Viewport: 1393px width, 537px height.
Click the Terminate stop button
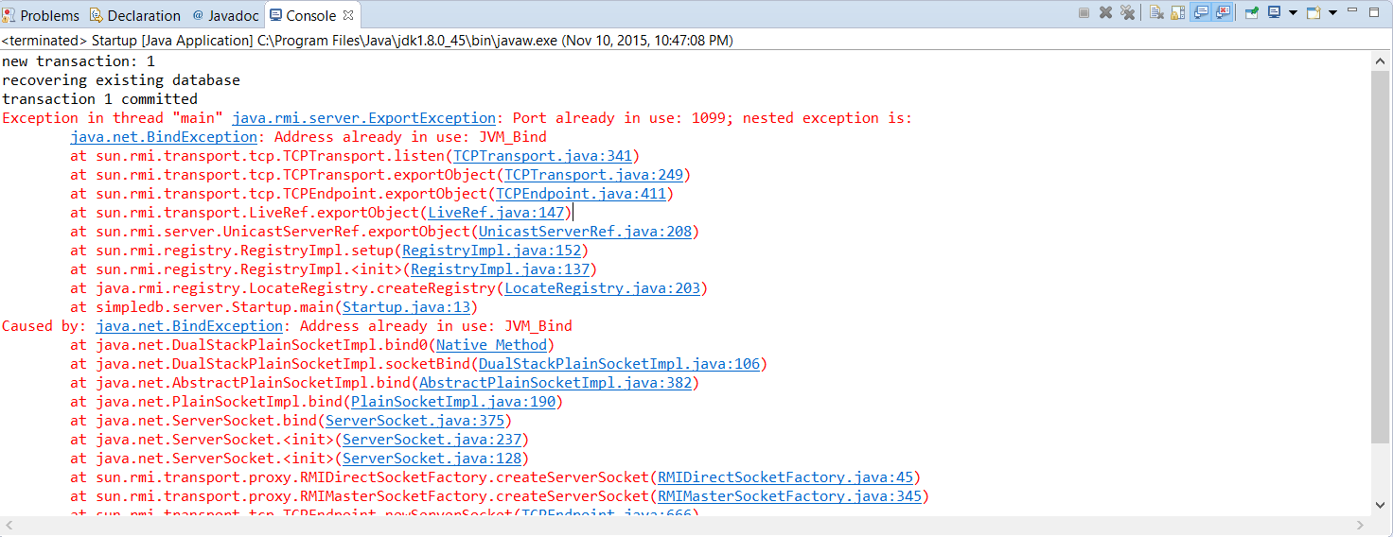1084,13
